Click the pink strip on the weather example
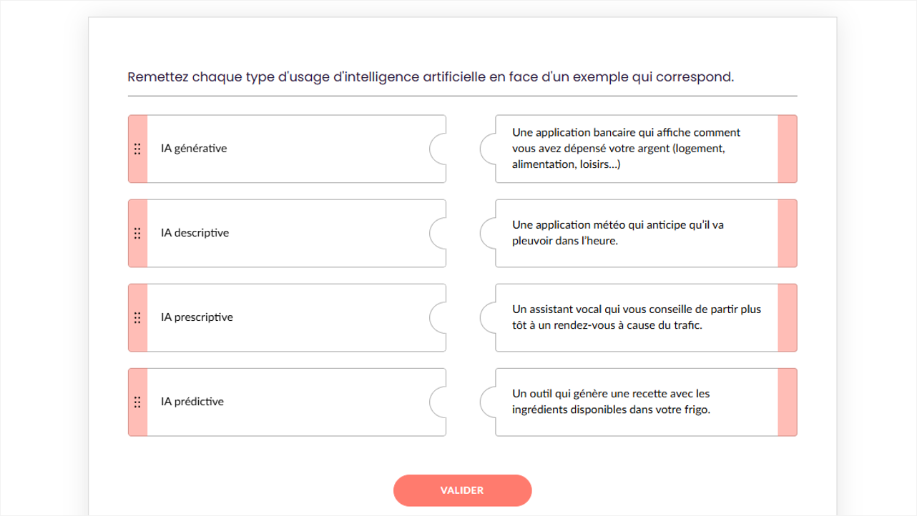This screenshot has width=917, height=516. [x=787, y=233]
